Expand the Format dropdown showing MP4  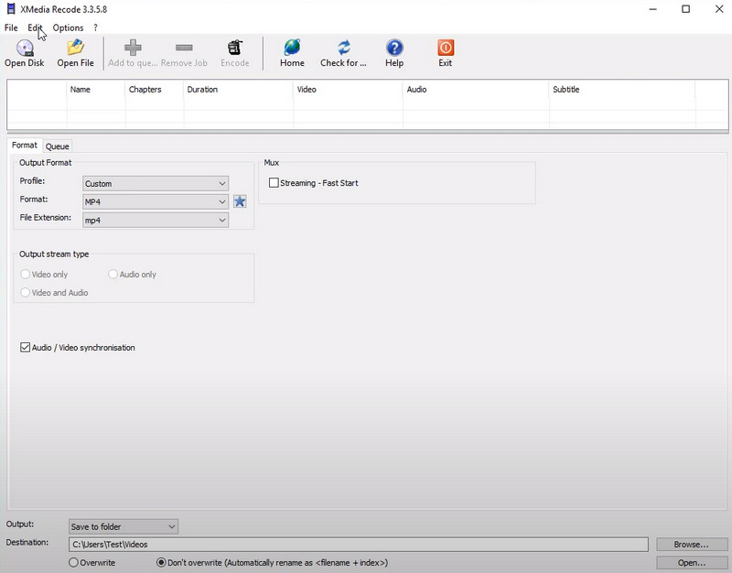click(156, 201)
